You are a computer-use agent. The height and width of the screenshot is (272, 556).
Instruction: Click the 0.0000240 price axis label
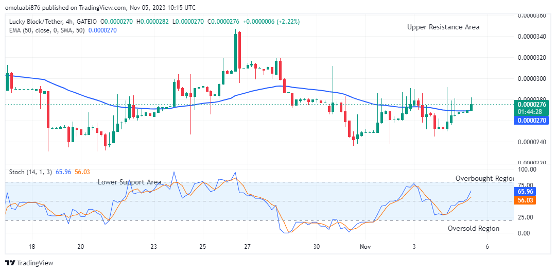tap(532, 142)
